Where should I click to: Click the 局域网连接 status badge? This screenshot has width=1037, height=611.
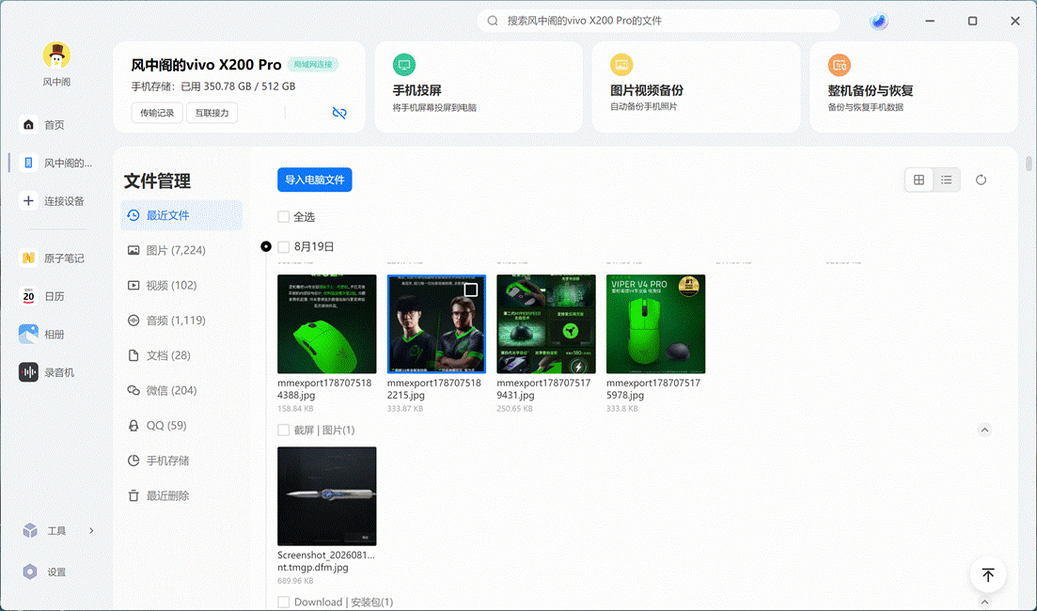point(313,64)
